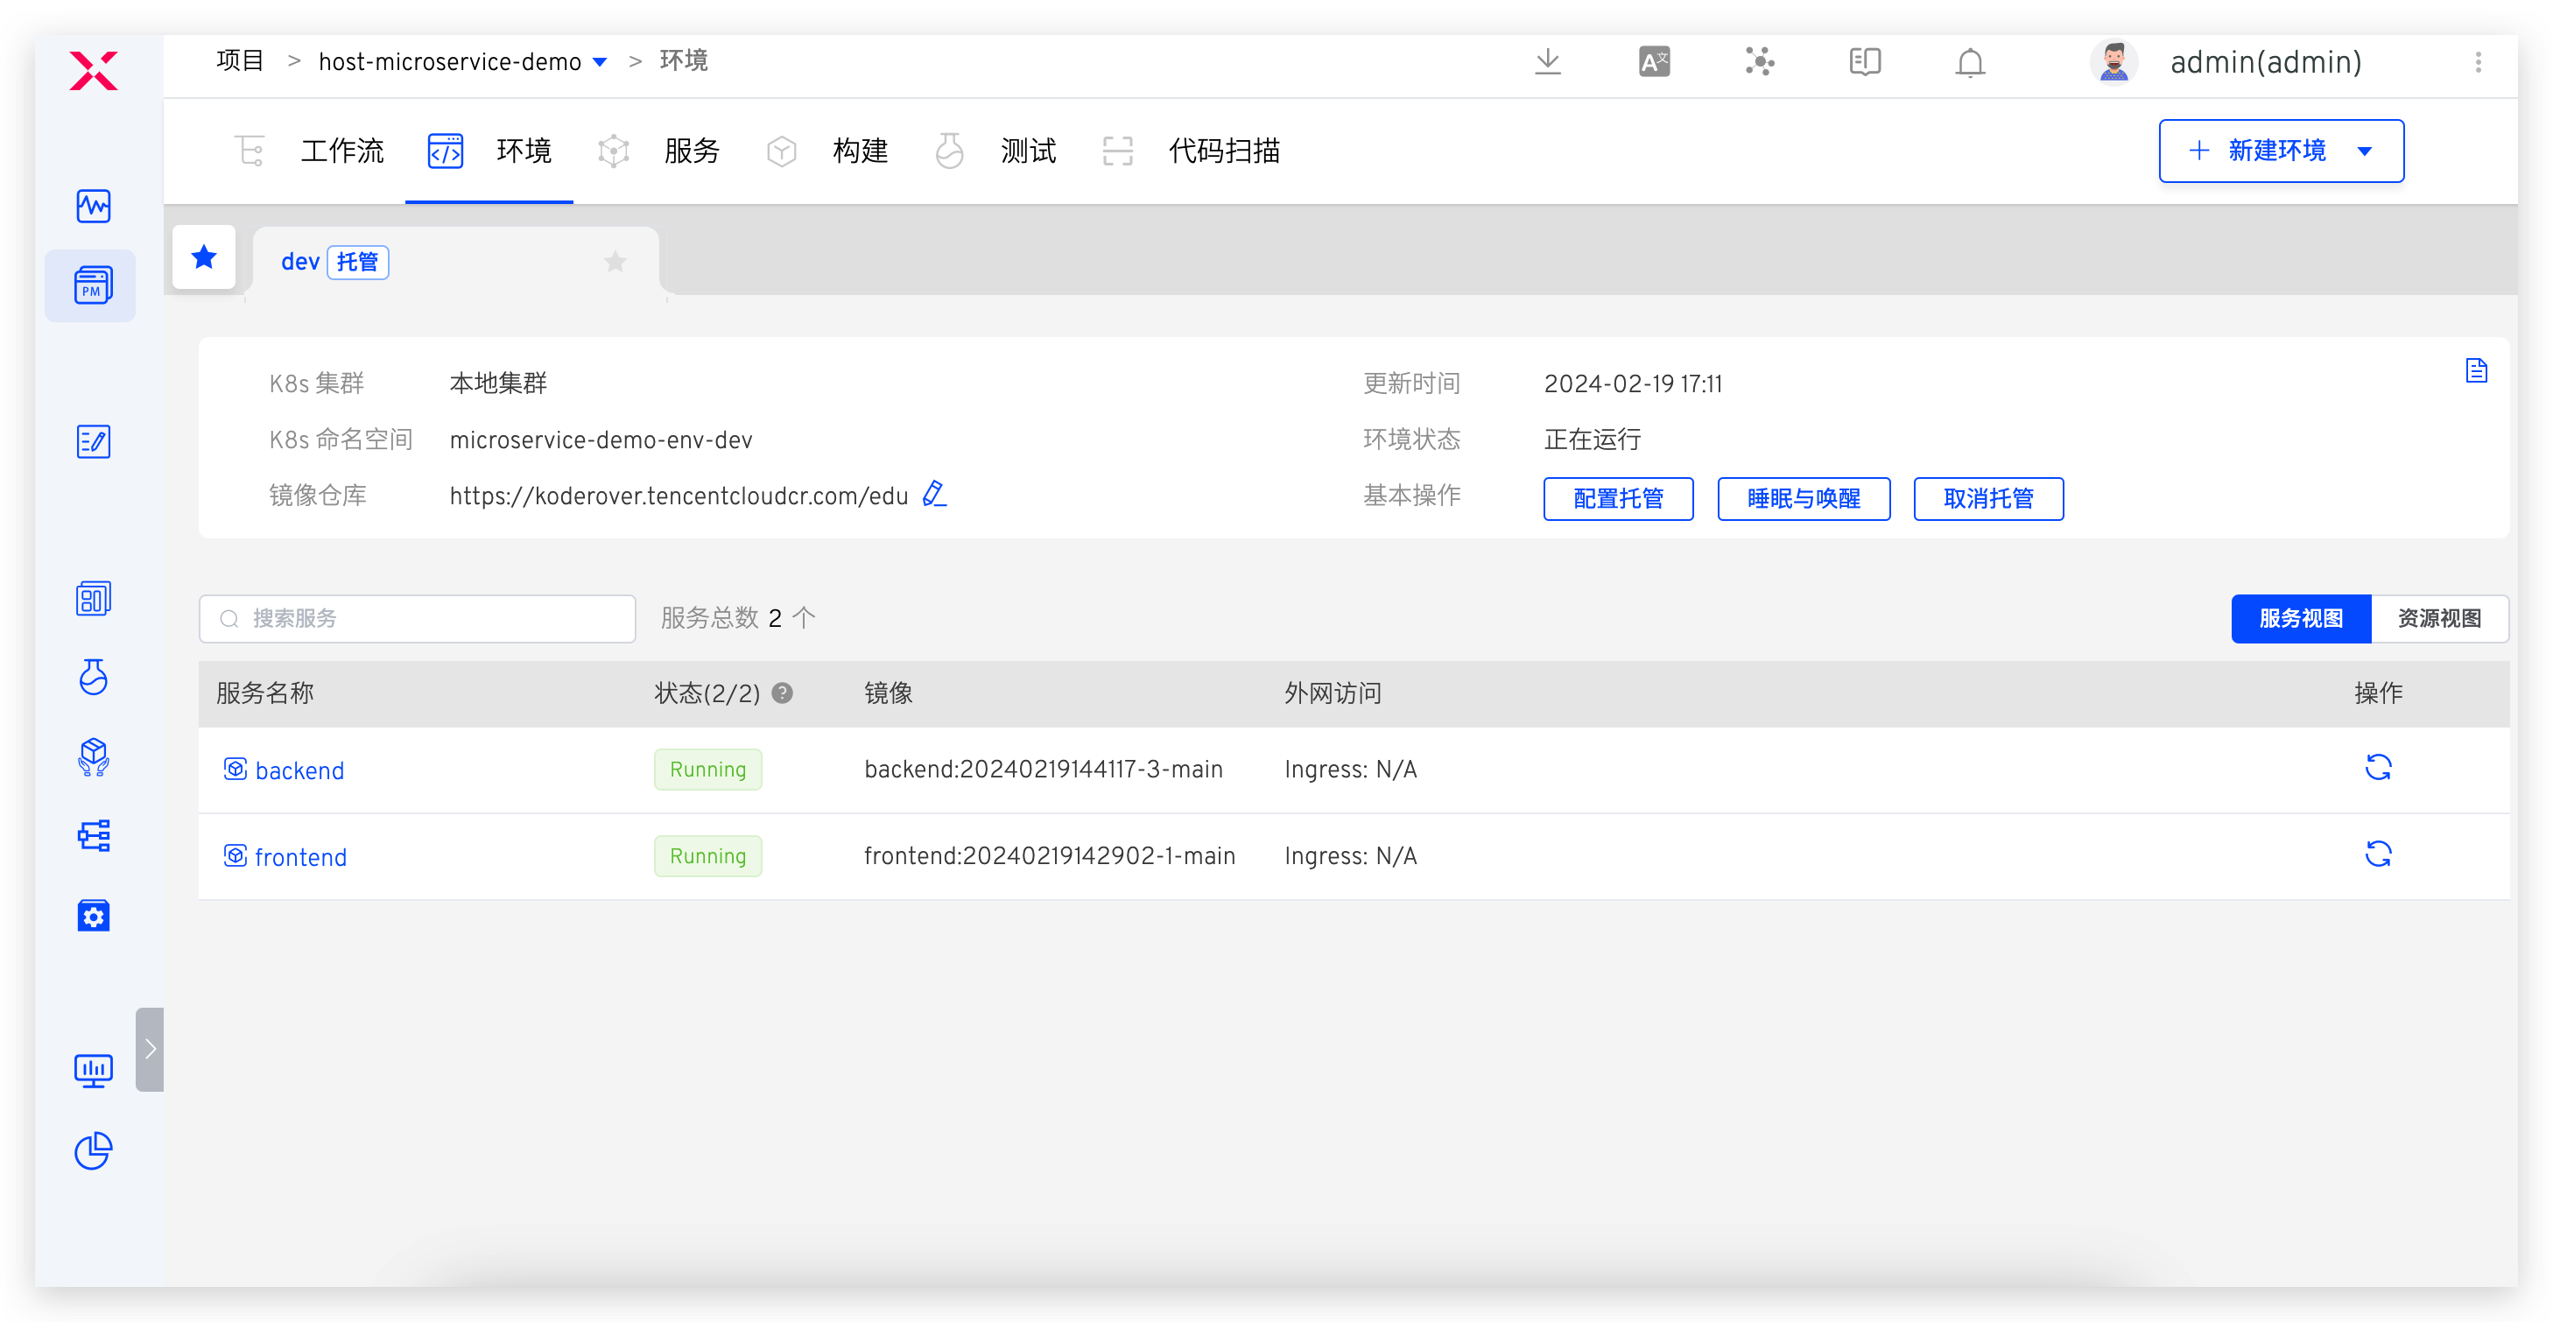Click the pencil to edit the image repository URL
This screenshot has height=1322, width=2553.
[x=932, y=495]
